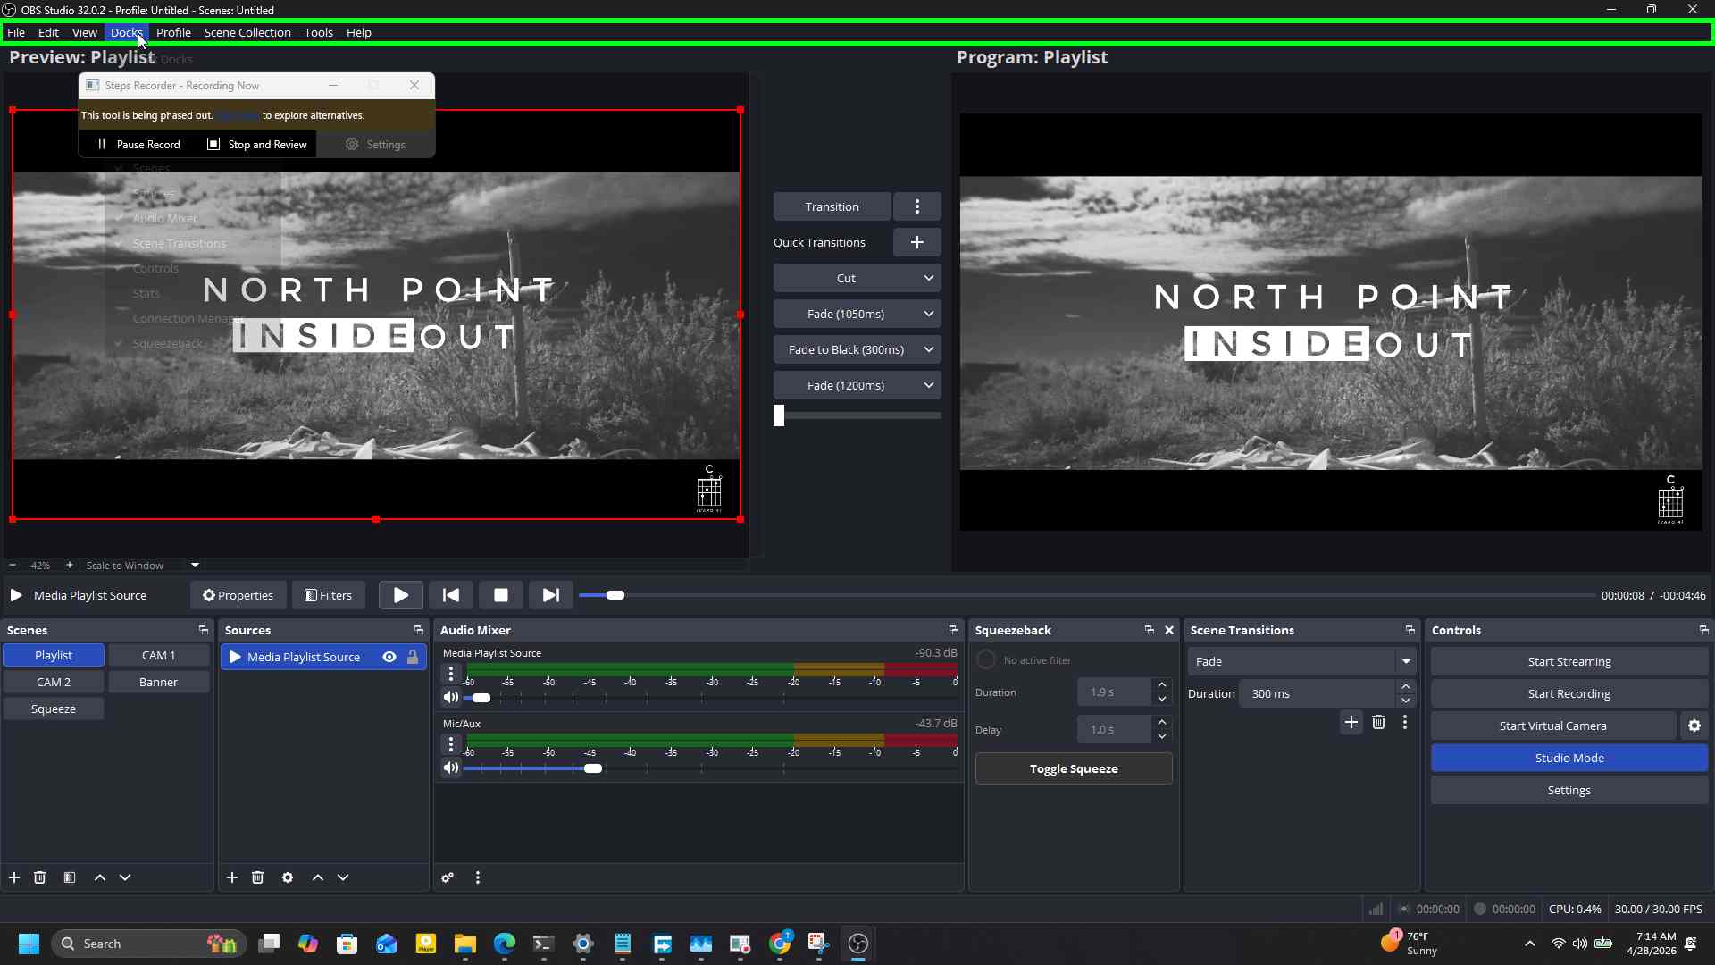Click Start Streaming button
This screenshot has height=965, width=1715.
[x=1569, y=661]
